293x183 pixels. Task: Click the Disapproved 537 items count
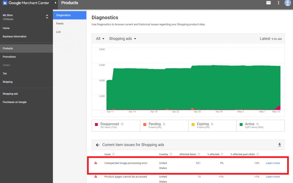pyautogui.click(x=109, y=127)
